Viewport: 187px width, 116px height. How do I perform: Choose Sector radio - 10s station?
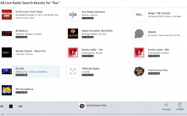coord(96,52)
